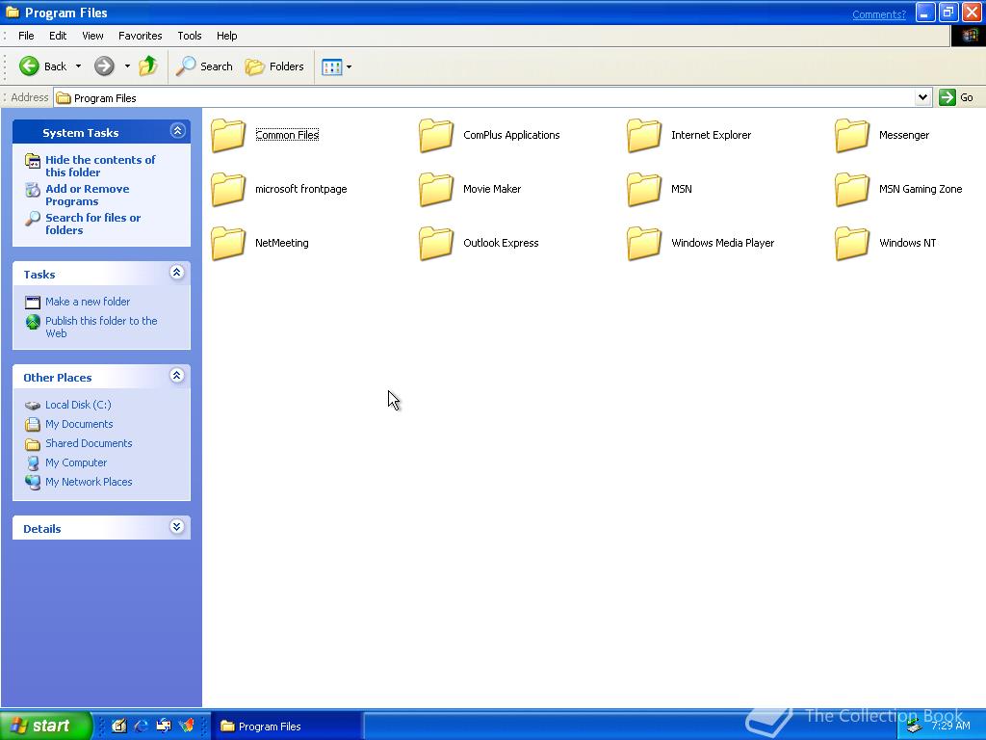Image resolution: width=986 pixels, height=740 pixels.
Task: Click Make a new folder
Action: [x=88, y=302]
